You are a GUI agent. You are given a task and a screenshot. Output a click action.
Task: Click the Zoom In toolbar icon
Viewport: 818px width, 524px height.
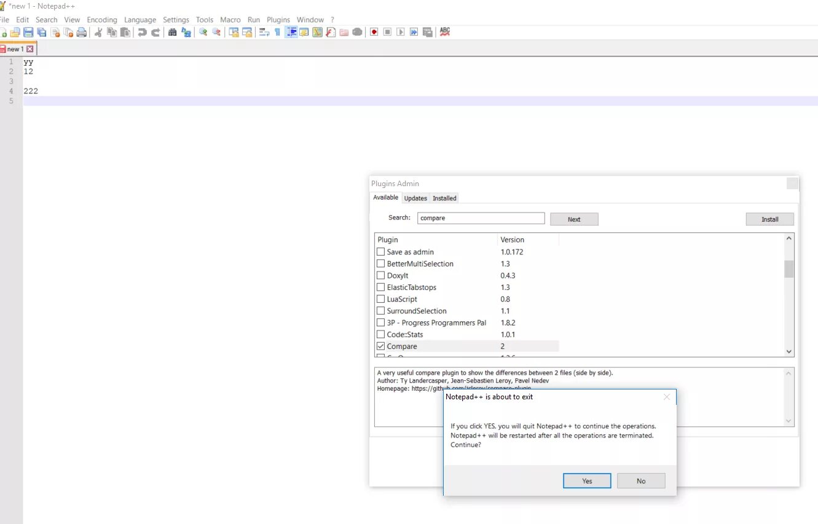tap(203, 32)
